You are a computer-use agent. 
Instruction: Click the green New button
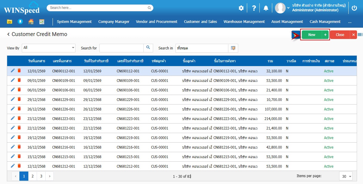312,35
